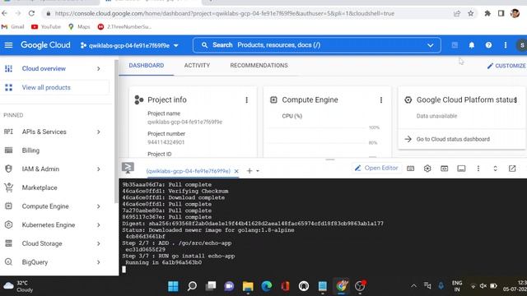This screenshot has height=296, width=527.
Task: Activate Cloud Shell icon in top bar
Action: click(x=455, y=45)
